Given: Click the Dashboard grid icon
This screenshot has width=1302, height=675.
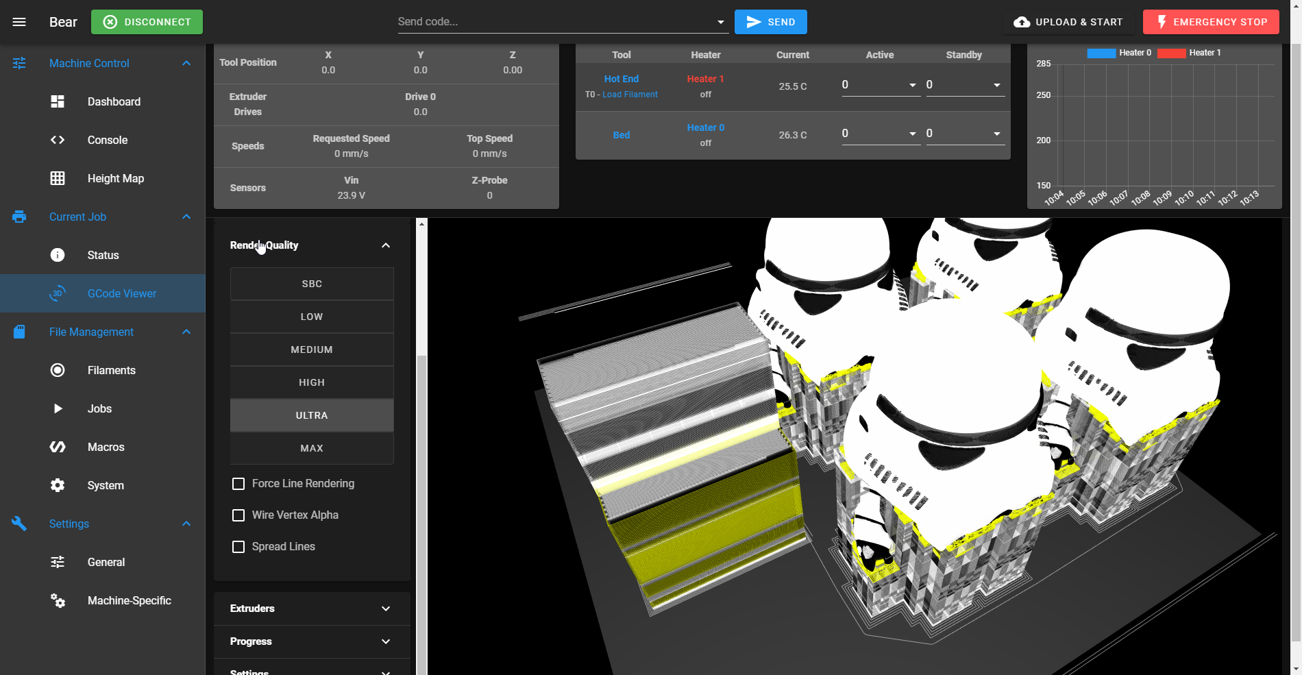Looking at the screenshot, I should [x=58, y=101].
